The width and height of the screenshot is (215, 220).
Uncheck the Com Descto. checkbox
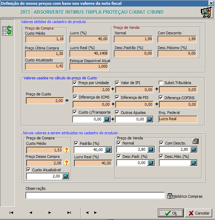161,143
